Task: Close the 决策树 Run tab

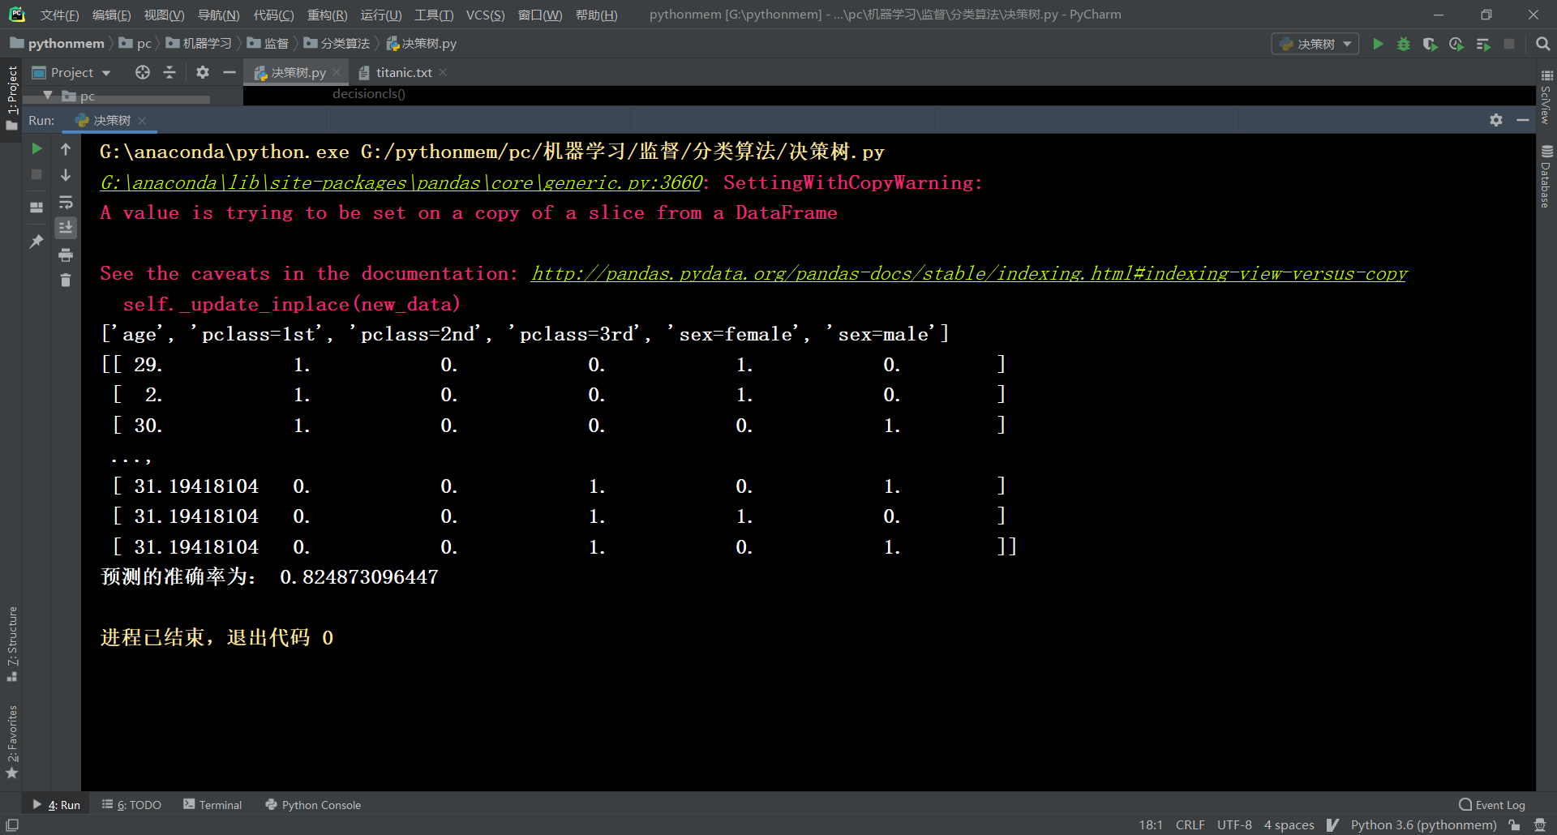Action: (x=142, y=121)
